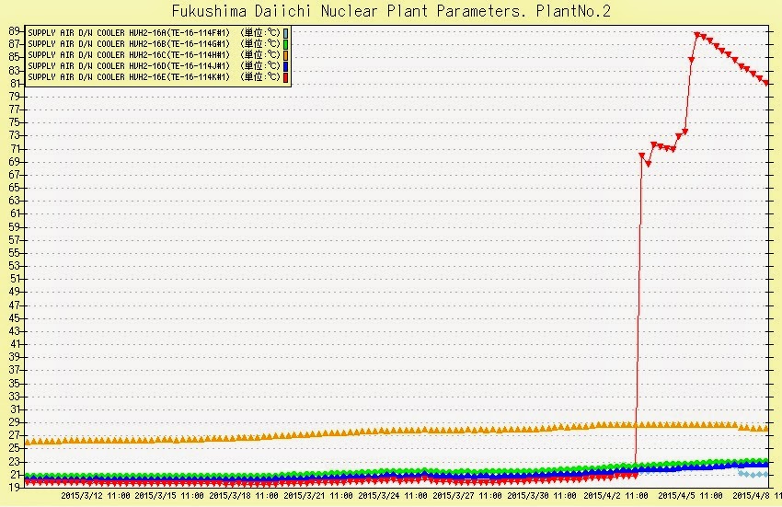The image size is (782, 507).
Task: Click the blue HVH2-16D legend swatch
Action: tap(286, 66)
